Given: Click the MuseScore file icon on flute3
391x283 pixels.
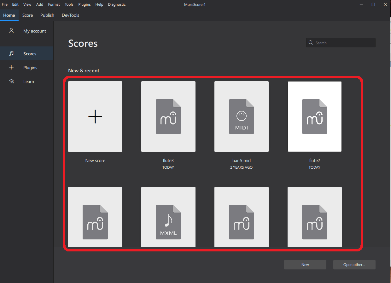Looking at the screenshot, I should (x=168, y=117).
